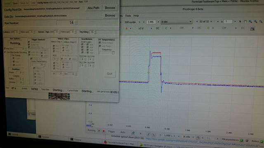Open the Help menu in PicoScope
The height and width of the screenshot is (148, 264).
136,16
